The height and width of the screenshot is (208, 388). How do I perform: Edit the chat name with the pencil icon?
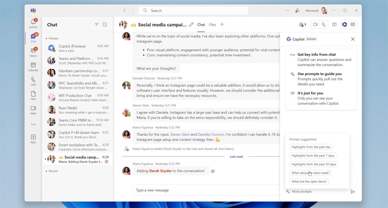191,25
